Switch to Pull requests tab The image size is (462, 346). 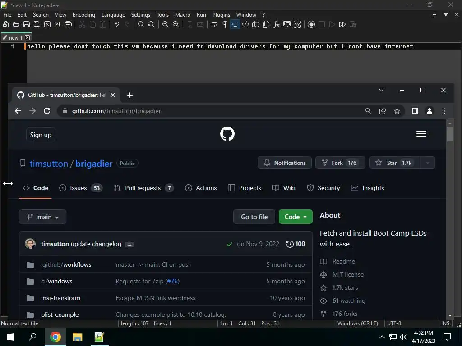click(x=143, y=188)
